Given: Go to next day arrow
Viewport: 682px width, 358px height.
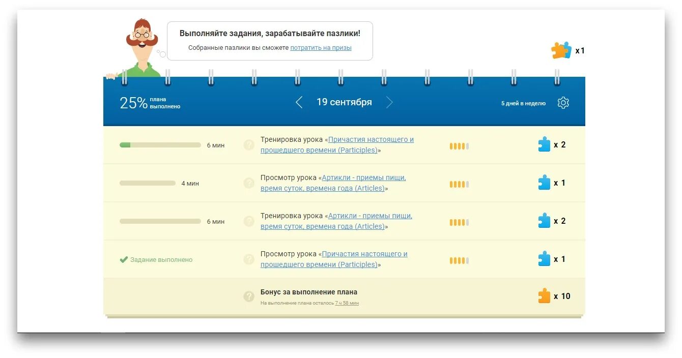Looking at the screenshot, I should point(389,102).
